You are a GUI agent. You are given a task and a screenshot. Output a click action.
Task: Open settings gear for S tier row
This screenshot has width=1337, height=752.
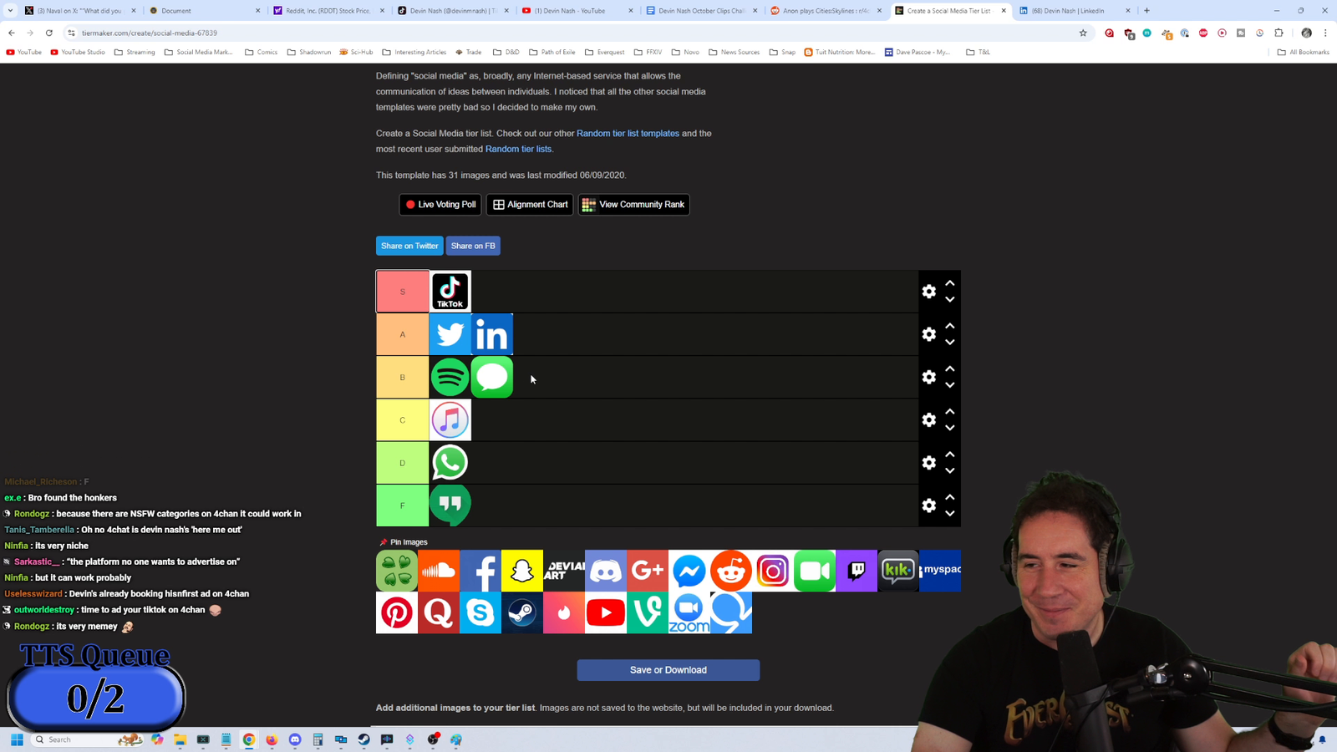(x=929, y=292)
